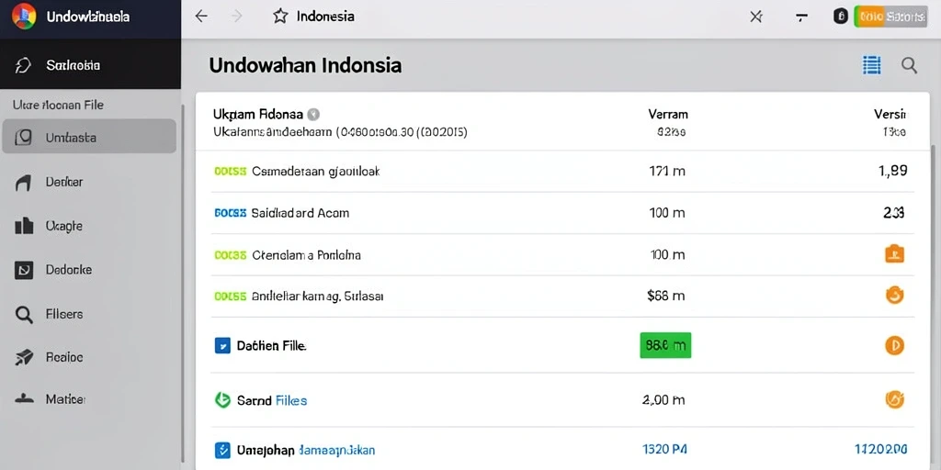The image size is (941, 470).
Task: Open the Uamajohan damaagnjakan link
Action: (306, 450)
